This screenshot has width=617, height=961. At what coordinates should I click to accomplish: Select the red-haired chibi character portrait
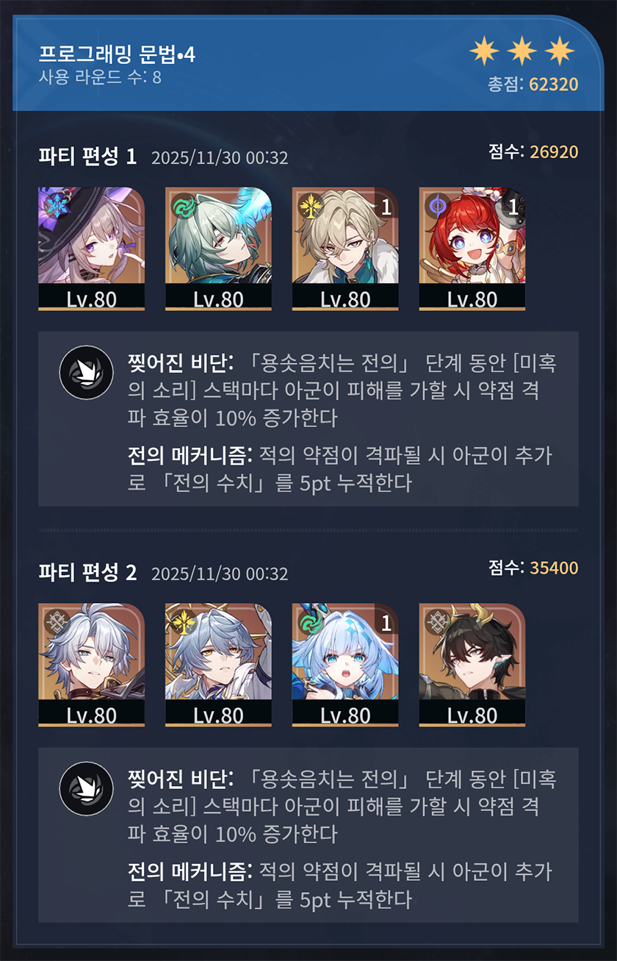pos(472,249)
